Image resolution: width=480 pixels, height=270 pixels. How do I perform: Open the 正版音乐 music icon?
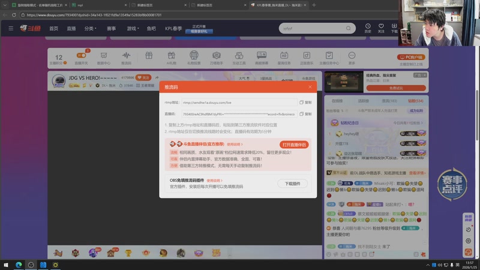tap(307, 58)
